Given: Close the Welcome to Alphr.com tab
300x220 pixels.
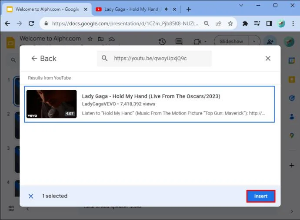Looking at the screenshot, I should click(86, 9).
